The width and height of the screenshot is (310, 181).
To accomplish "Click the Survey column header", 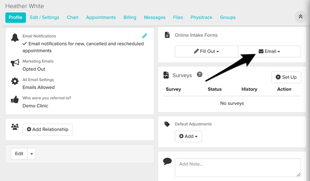I will tap(173, 89).
